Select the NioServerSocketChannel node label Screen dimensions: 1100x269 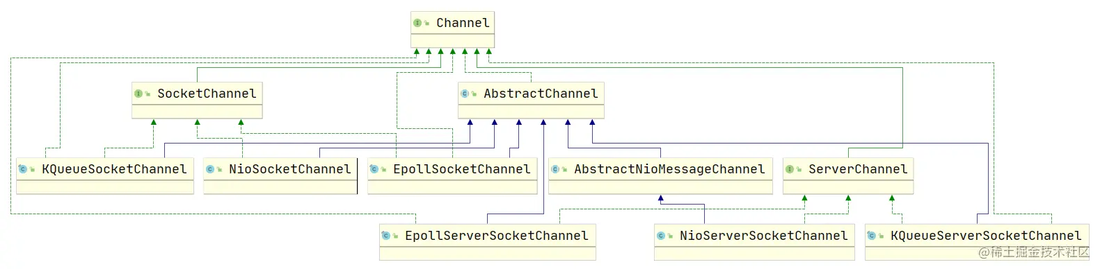764,236
